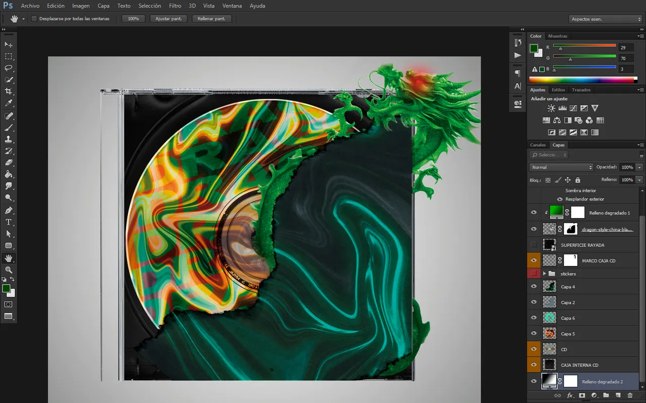Switch to the Canales tab
Screen dimensions: 646x403
(x=538, y=145)
